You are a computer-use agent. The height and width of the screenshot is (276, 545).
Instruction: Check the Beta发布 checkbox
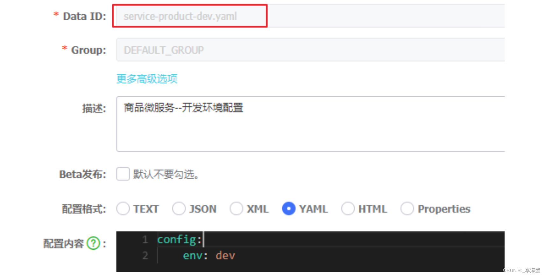pos(123,174)
